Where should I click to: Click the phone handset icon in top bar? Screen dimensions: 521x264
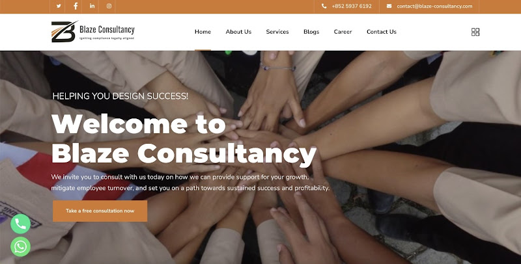(324, 6)
